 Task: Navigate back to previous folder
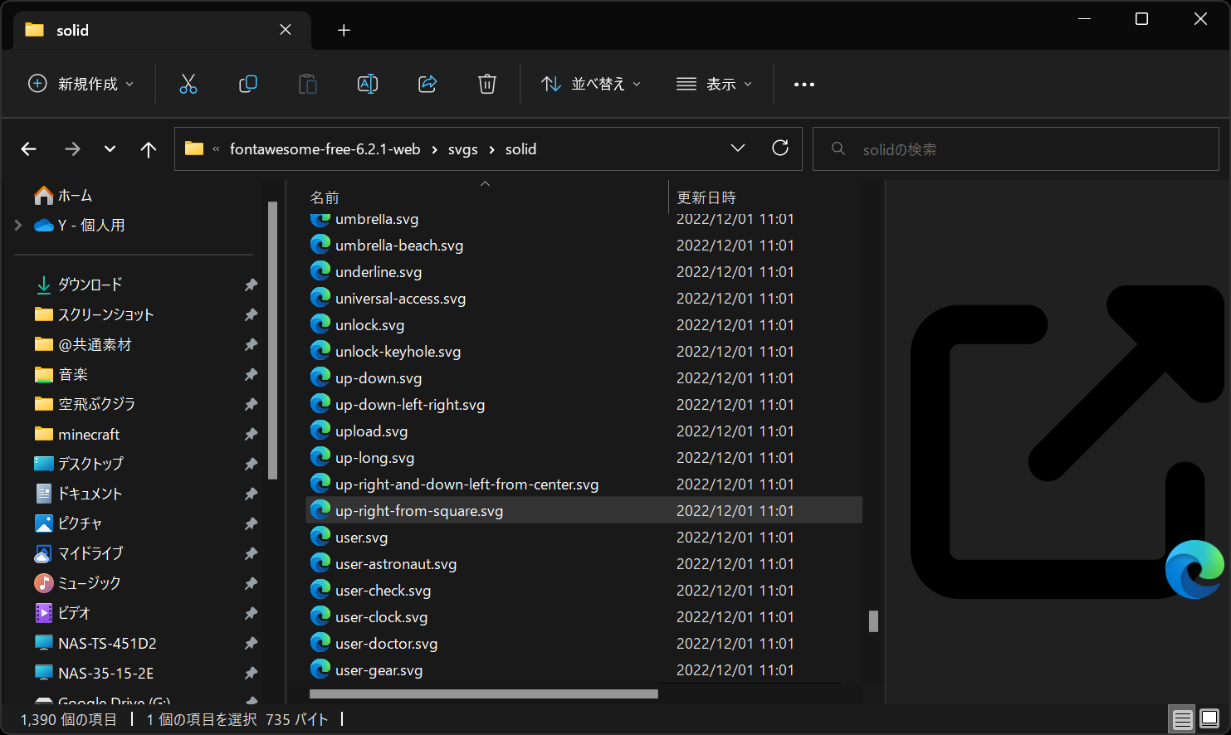(x=29, y=149)
